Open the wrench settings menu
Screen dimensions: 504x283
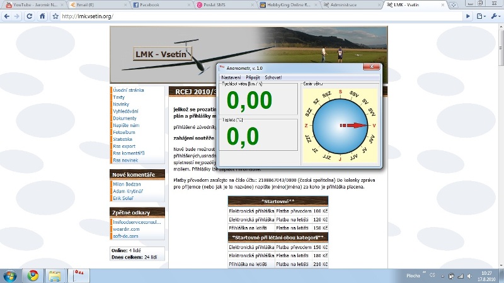(x=495, y=16)
